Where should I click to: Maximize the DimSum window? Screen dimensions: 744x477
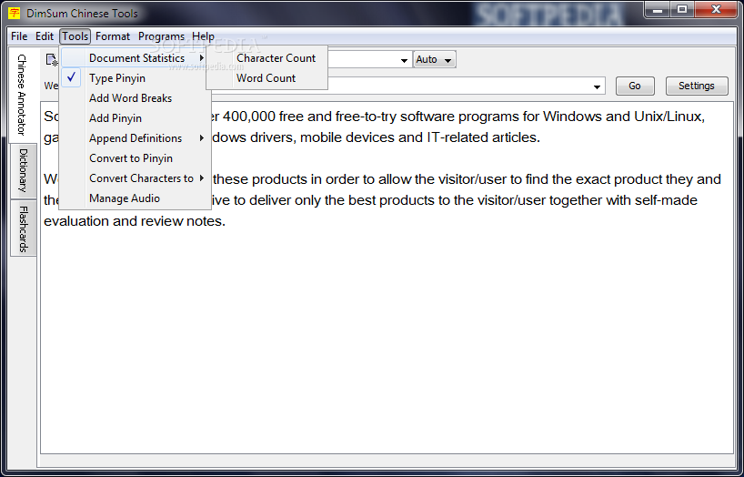point(682,9)
